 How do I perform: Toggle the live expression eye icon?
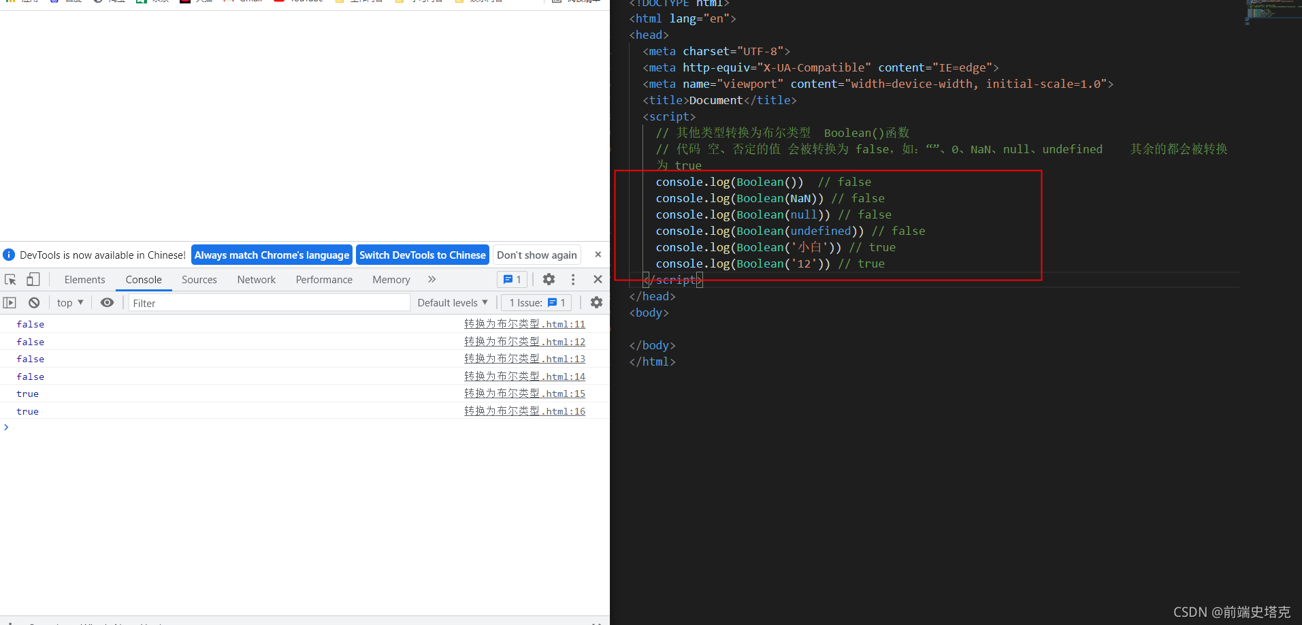pos(107,302)
